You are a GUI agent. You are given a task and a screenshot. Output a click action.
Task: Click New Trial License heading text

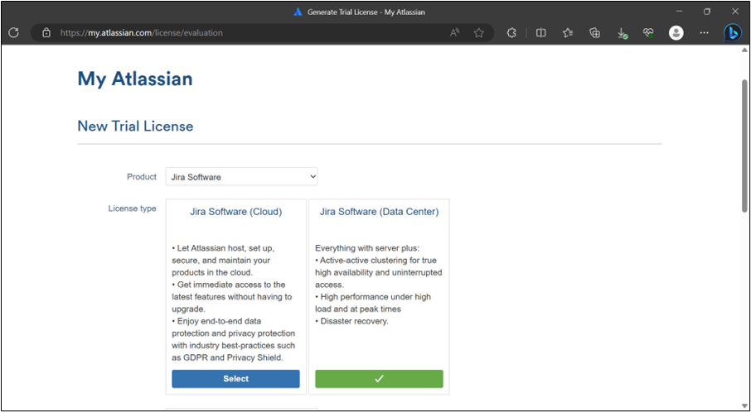[x=136, y=127]
